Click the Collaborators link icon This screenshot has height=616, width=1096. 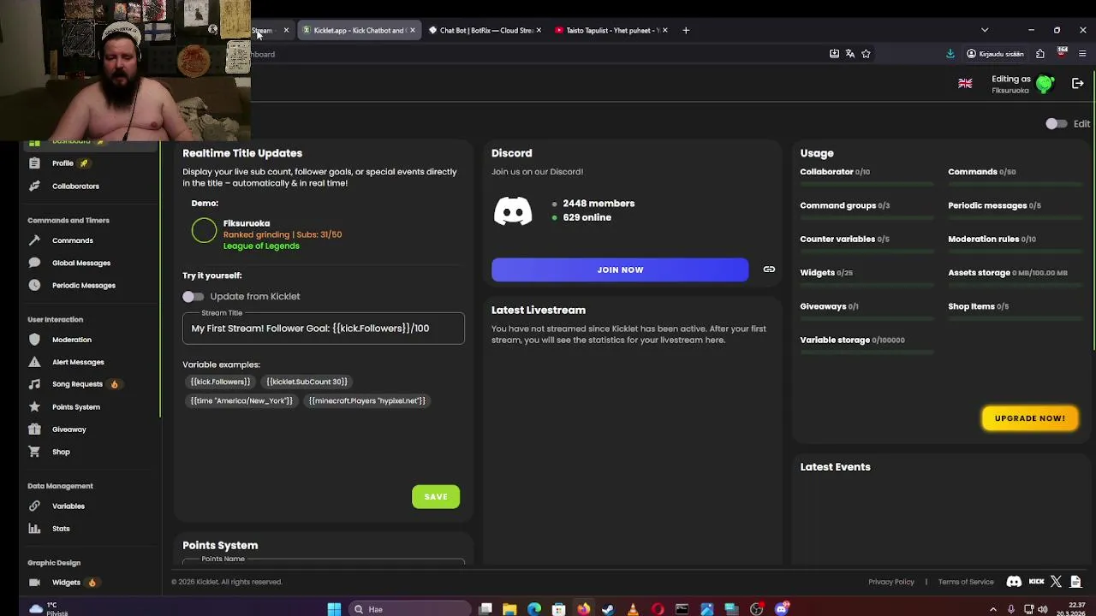tap(34, 186)
